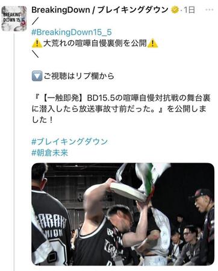218x271 pixels.
Task: Open the BreakingDown 15.5 profile avatar
Action: pos(14,19)
